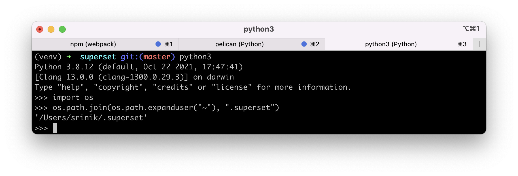Click the Clang 13.0.0 on darwin line
Screen dimensions: 518x176
click(x=134, y=77)
